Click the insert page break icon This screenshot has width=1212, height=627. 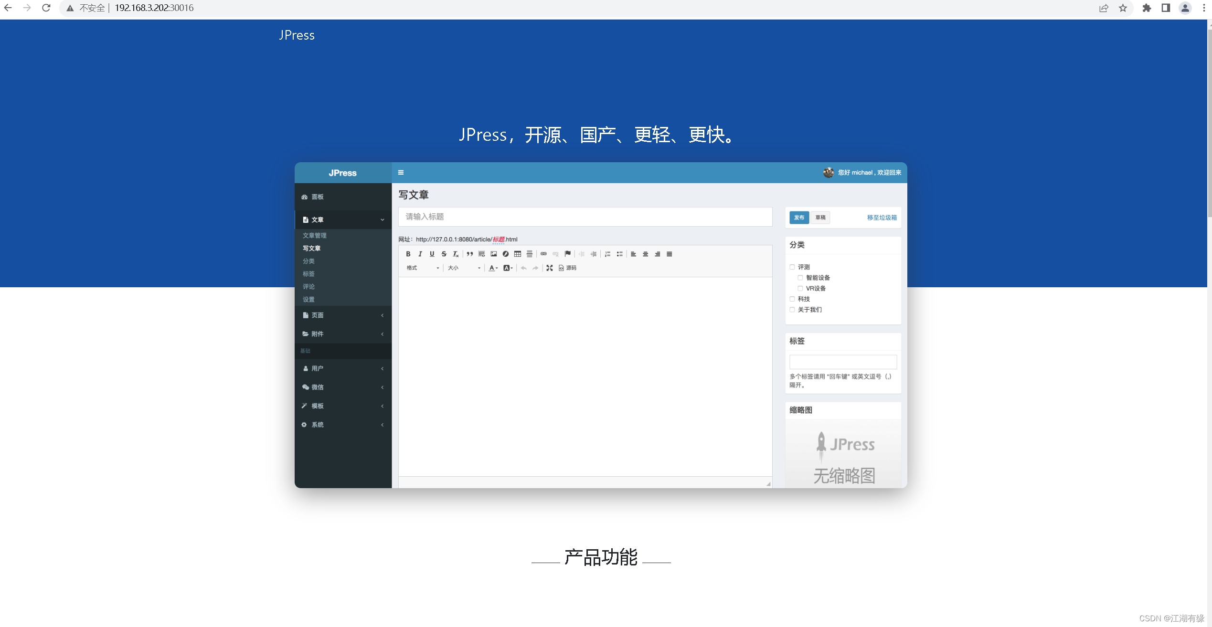482,254
